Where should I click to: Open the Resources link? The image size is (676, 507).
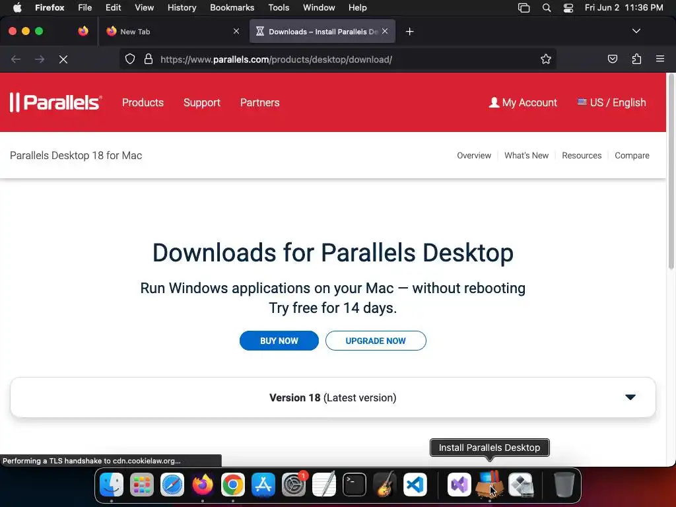pyautogui.click(x=582, y=155)
